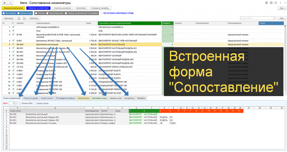287x152 pixels.
Task: Select the B-987 article cell
Action: click(26, 41)
